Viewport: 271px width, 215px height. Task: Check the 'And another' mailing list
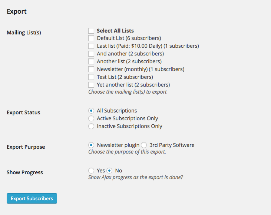tap(91, 54)
